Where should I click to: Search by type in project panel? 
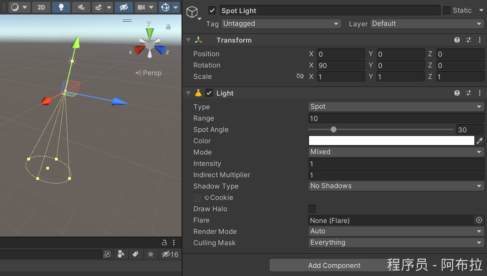click(121, 254)
